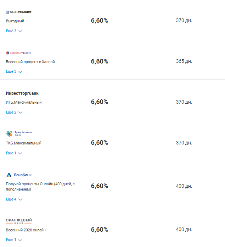
Task: Expand Еще 1 under Оранжевый Банк
Action: (x=14, y=240)
